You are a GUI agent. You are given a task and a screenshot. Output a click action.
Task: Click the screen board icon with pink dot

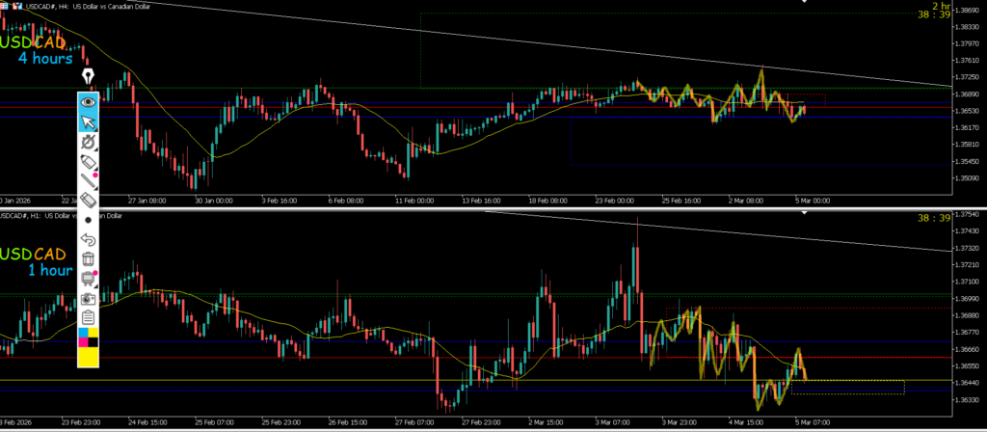[x=89, y=279]
